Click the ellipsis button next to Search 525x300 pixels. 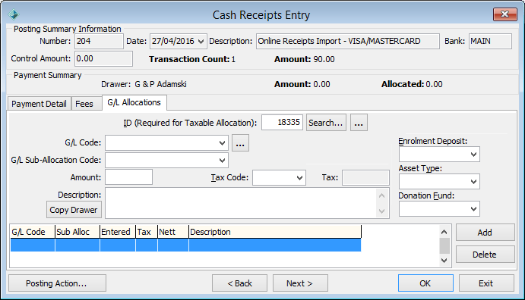click(x=359, y=123)
